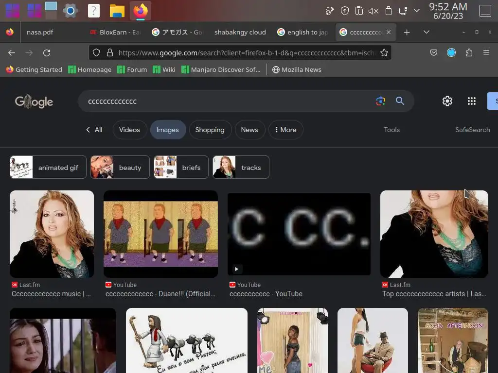Open the system settings taskbar icon

pos(71,11)
